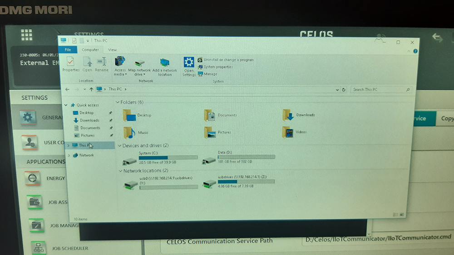Image resolution: width=454 pixels, height=255 pixels.
Task: Click Uninstall or change a program
Action: (x=226, y=60)
